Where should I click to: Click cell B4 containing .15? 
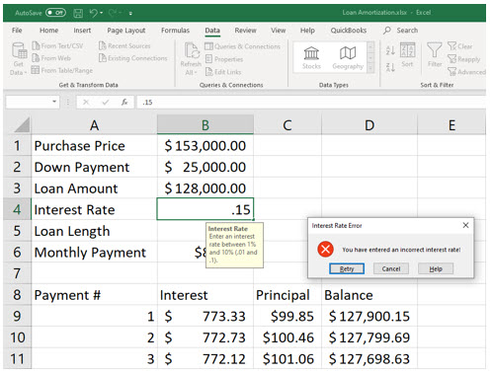pyautogui.click(x=205, y=209)
